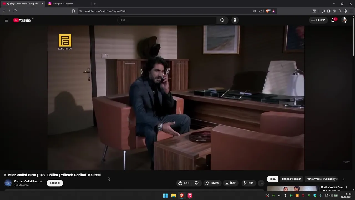
Task: Open Windows Security tray icon
Action: coord(315,196)
